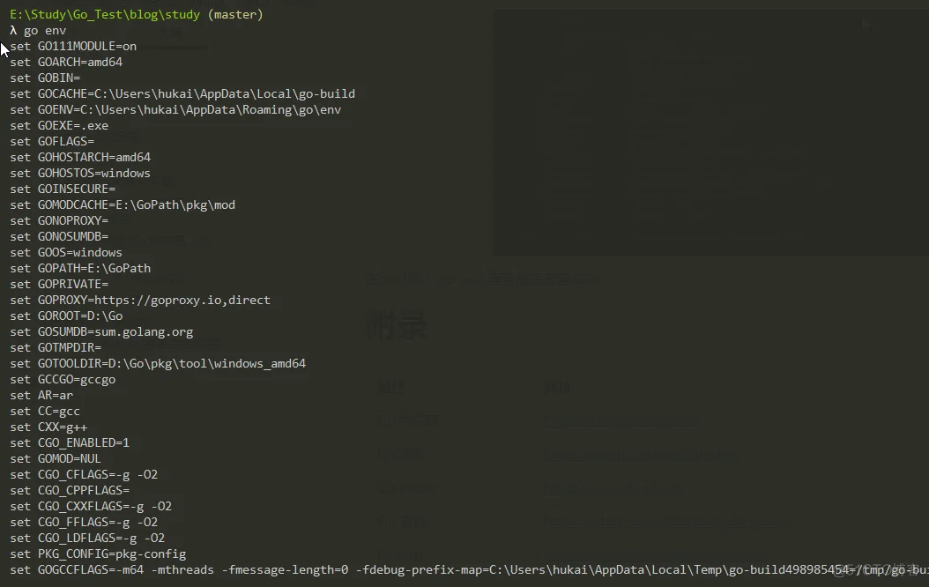Click the line set GOFLAGS=
Viewport: 929px width, 587px height.
point(52,141)
